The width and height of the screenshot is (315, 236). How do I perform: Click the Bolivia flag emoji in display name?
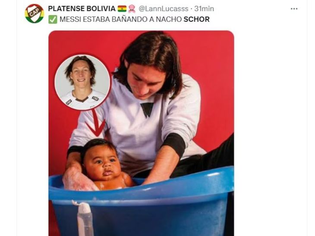(122, 9)
